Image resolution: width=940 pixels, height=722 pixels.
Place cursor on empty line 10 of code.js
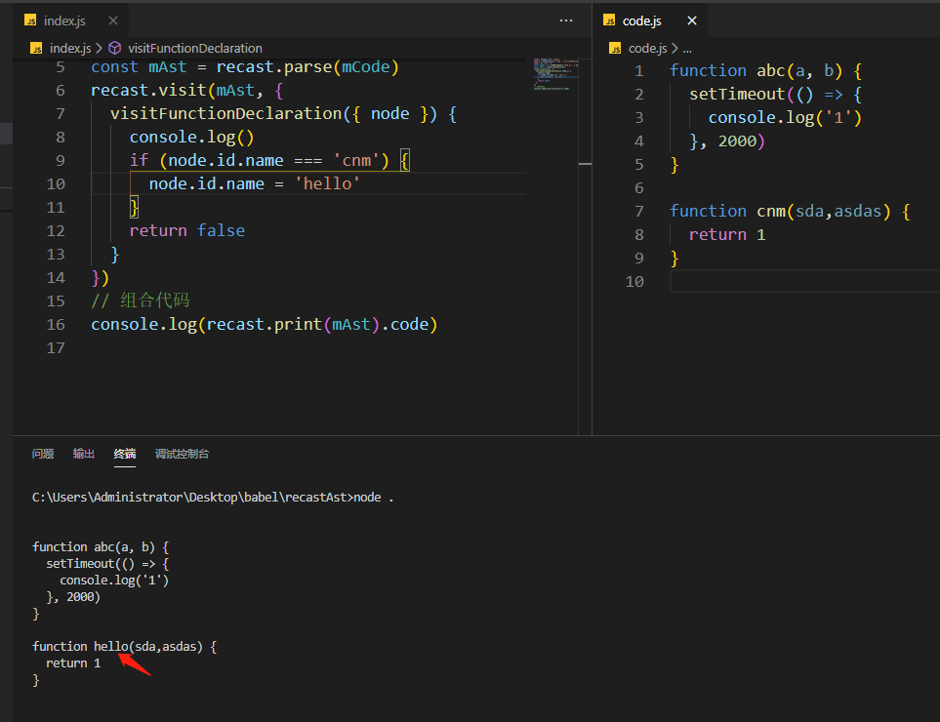click(x=804, y=282)
